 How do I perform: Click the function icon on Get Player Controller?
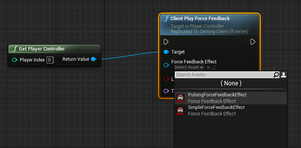click(15, 49)
